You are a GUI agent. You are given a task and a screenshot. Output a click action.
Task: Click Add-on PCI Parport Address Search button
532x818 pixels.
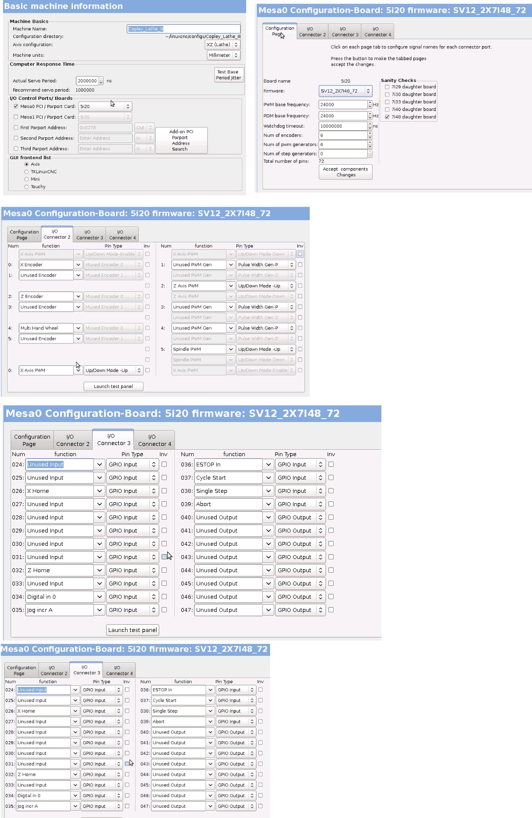181,140
